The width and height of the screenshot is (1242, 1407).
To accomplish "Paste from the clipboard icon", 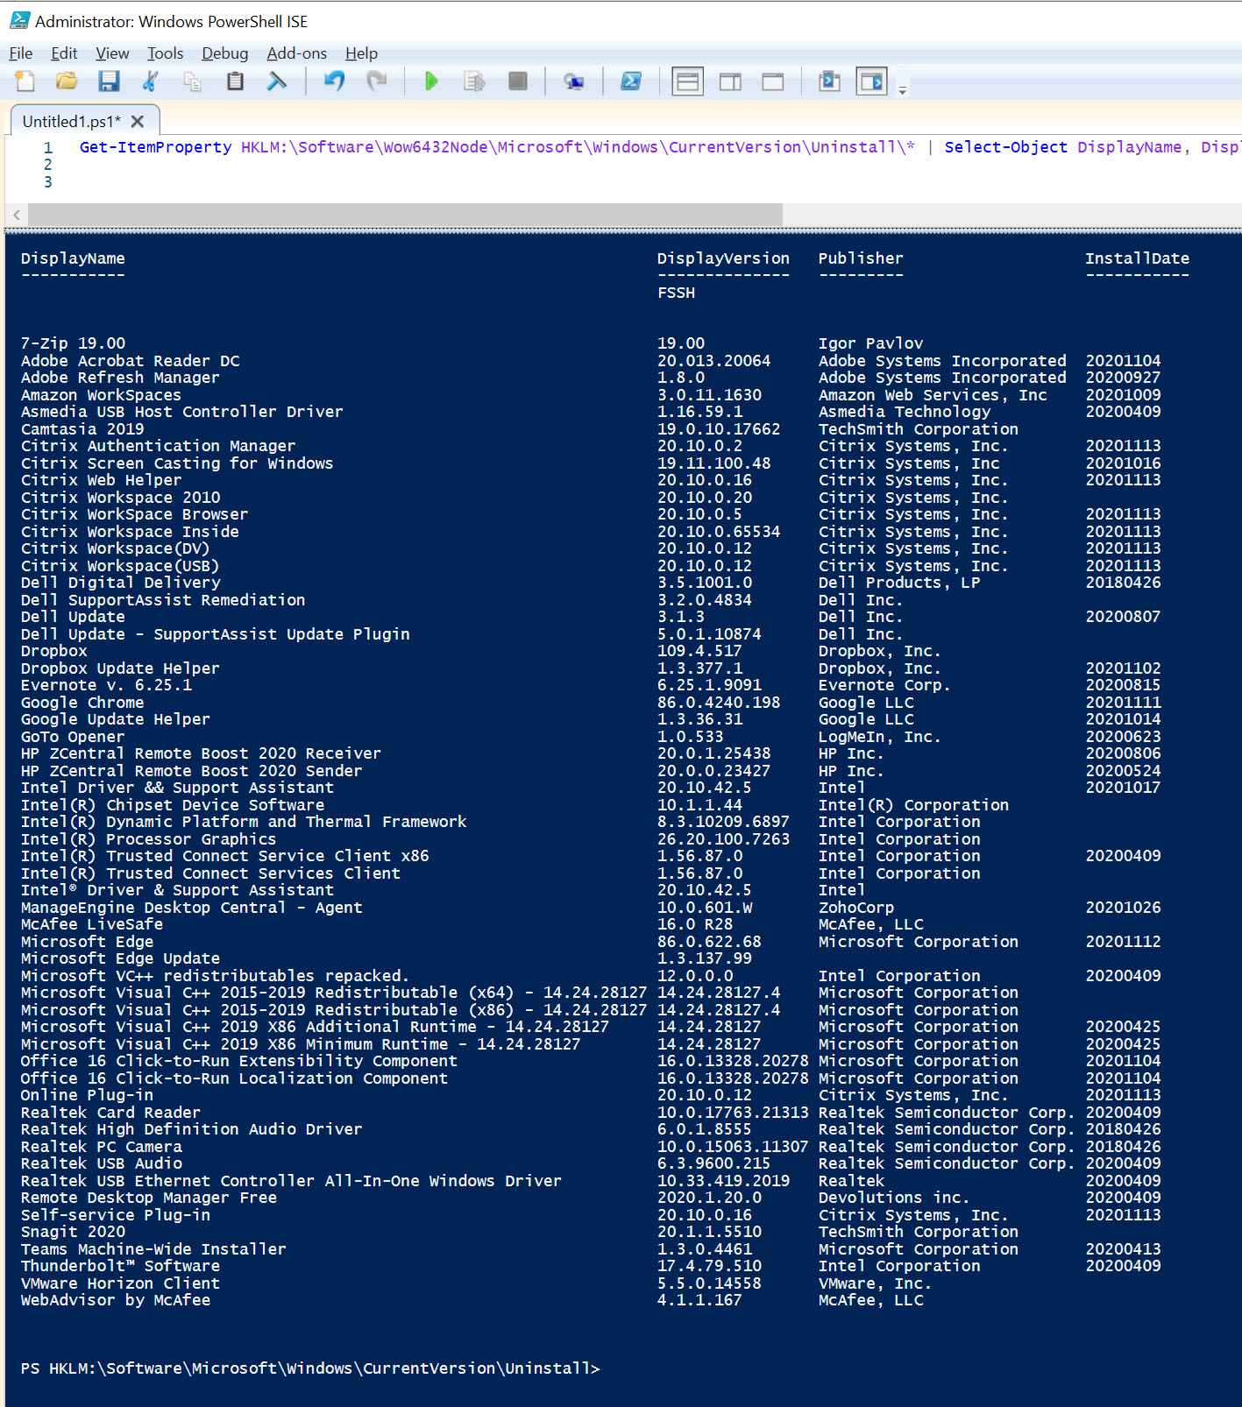I will (x=235, y=81).
